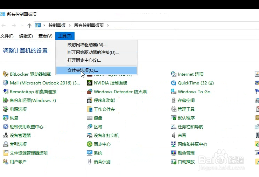Click the 网络和共享中心 icon
The width and height of the screenshot is (259, 177).
pyautogui.click(x=174, y=144)
